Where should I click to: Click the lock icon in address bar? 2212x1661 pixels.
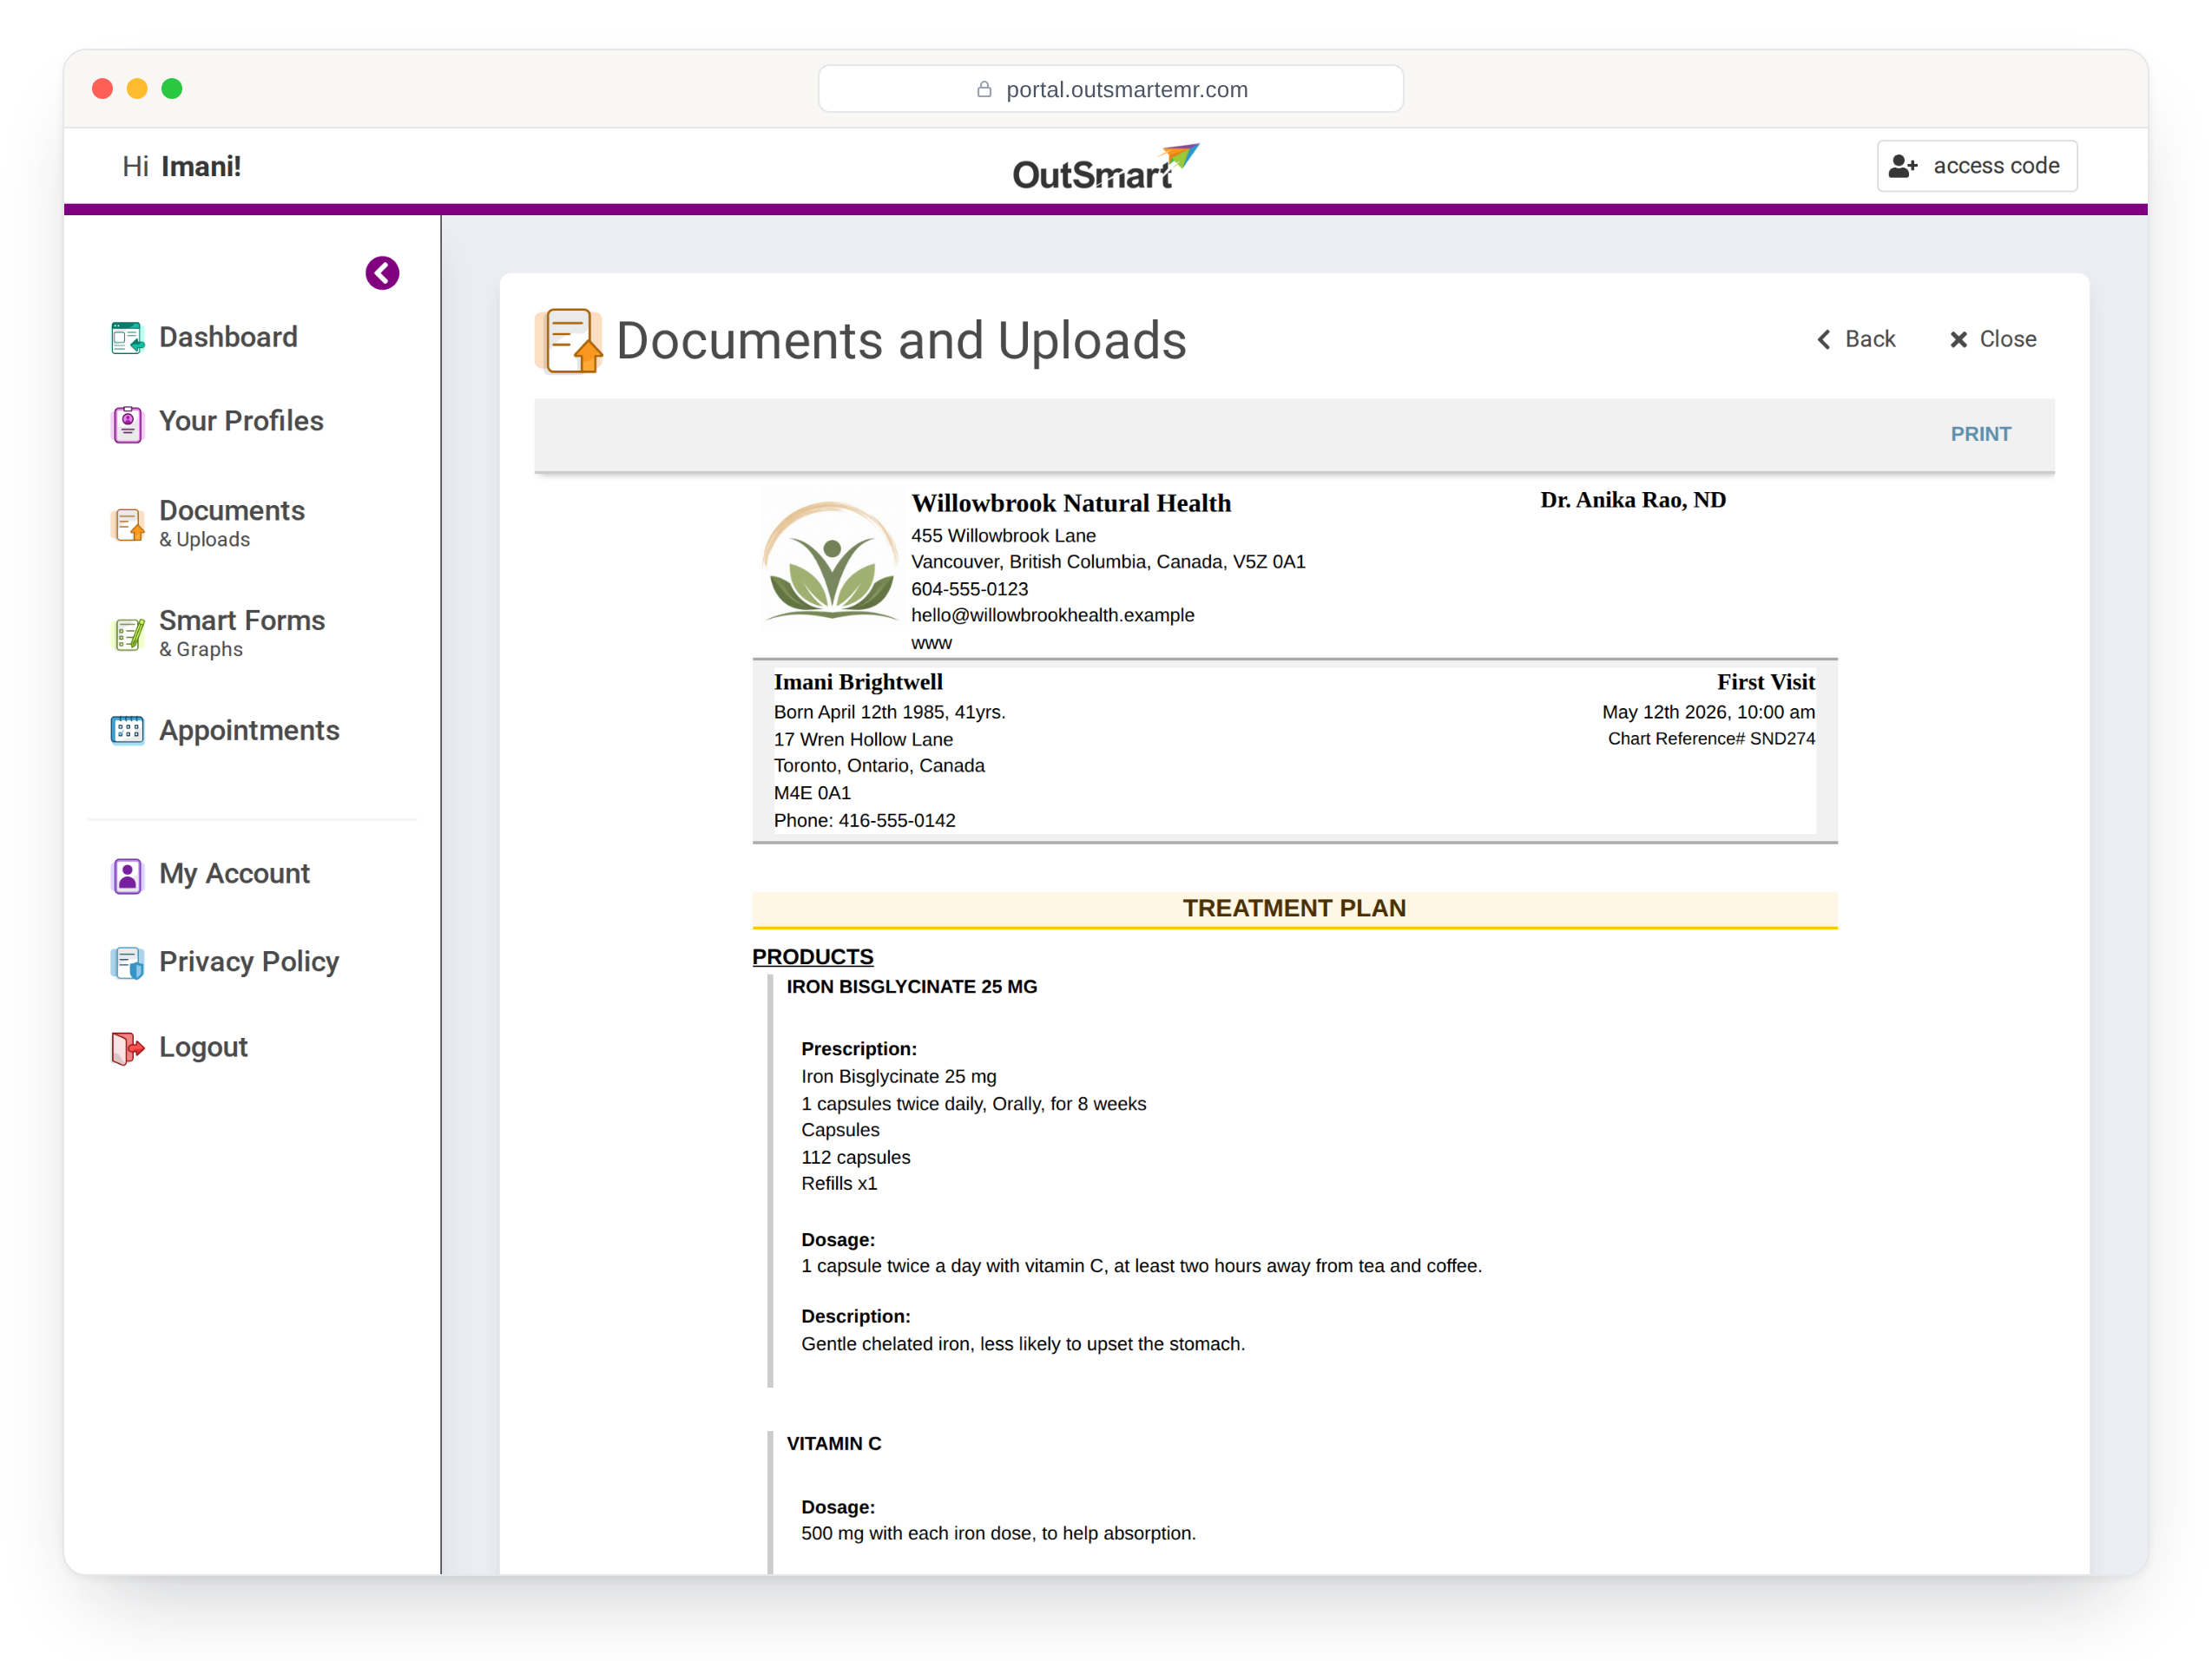[x=984, y=89]
